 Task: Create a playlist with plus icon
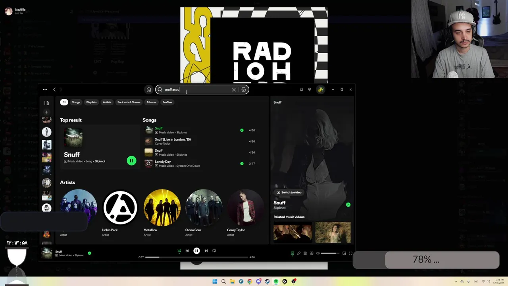click(46, 112)
